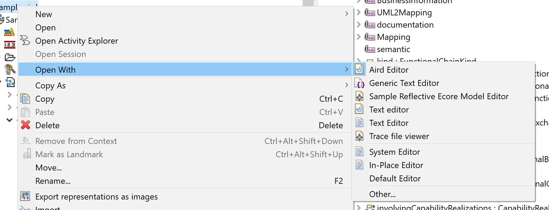Click the Generic Text Editor braces icon
The image size is (549, 210).
359,83
